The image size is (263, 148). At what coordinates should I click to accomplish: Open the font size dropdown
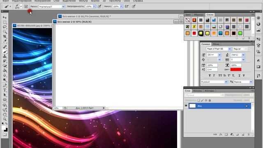tap(219, 55)
